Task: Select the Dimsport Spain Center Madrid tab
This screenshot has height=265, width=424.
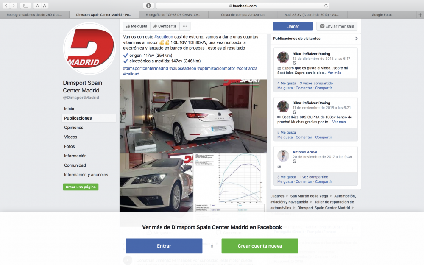Action: tap(104, 15)
